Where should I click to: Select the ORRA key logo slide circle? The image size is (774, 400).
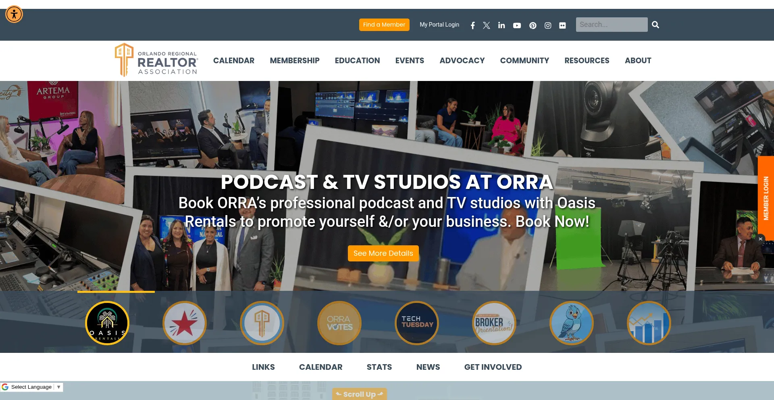tap(262, 323)
